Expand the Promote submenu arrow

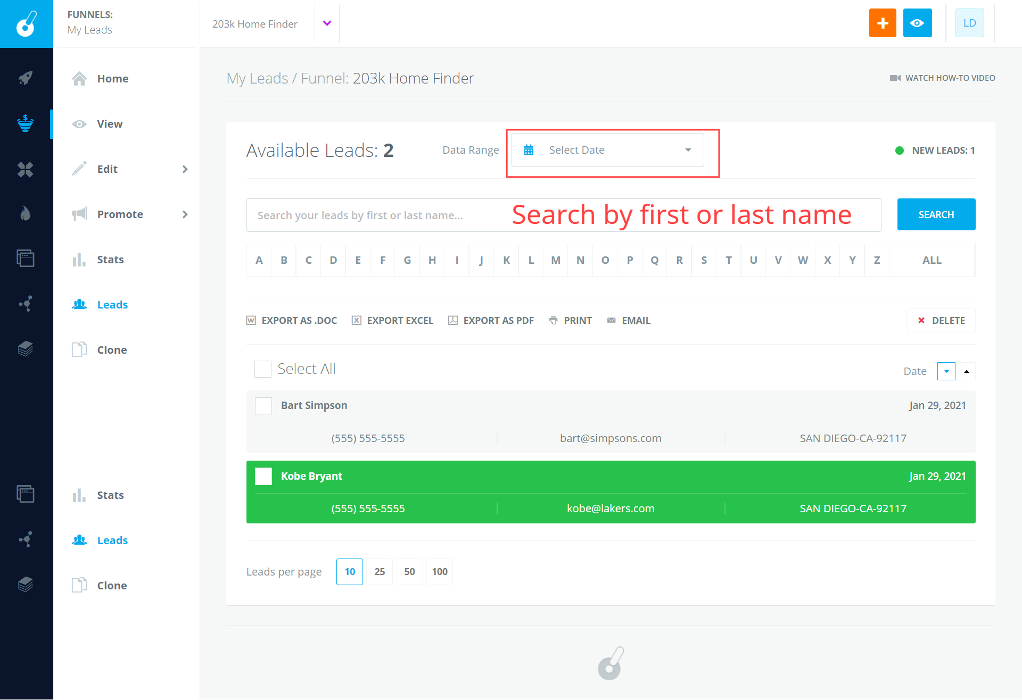[185, 214]
